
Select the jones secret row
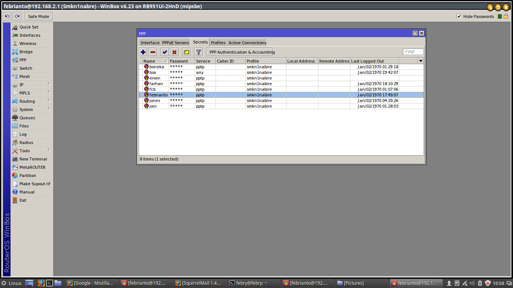point(281,100)
